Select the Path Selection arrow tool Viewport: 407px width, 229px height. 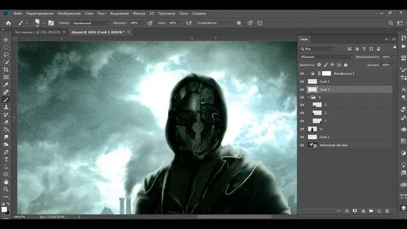point(6,167)
